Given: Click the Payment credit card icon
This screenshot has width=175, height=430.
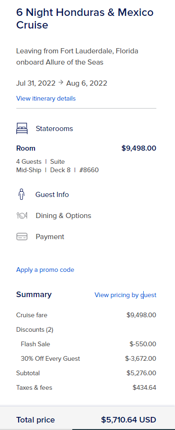Looking at the screenshot, I should (x=22, y=237).
